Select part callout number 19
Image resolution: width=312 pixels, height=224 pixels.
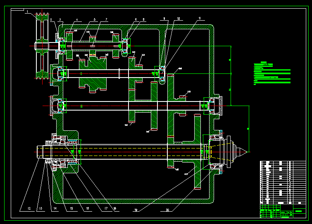point(136,210)
